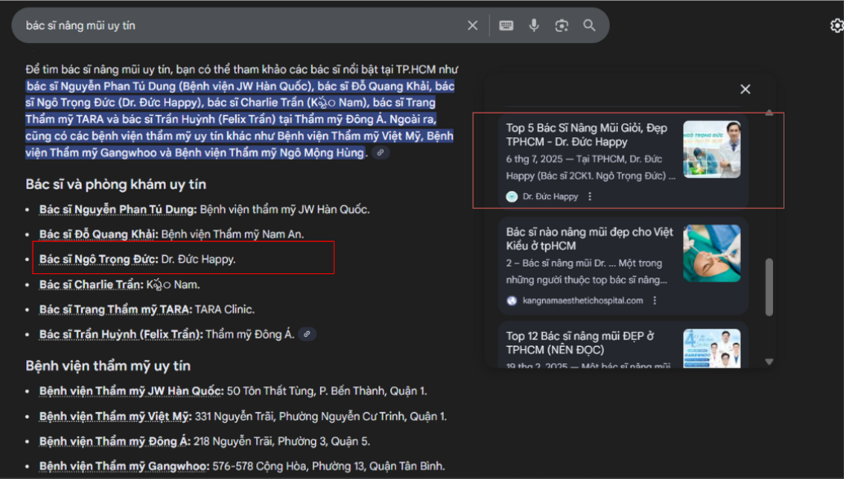
Task: Click the Dr. Đức Happy source thumbnail image
Action: pos(712,149)
